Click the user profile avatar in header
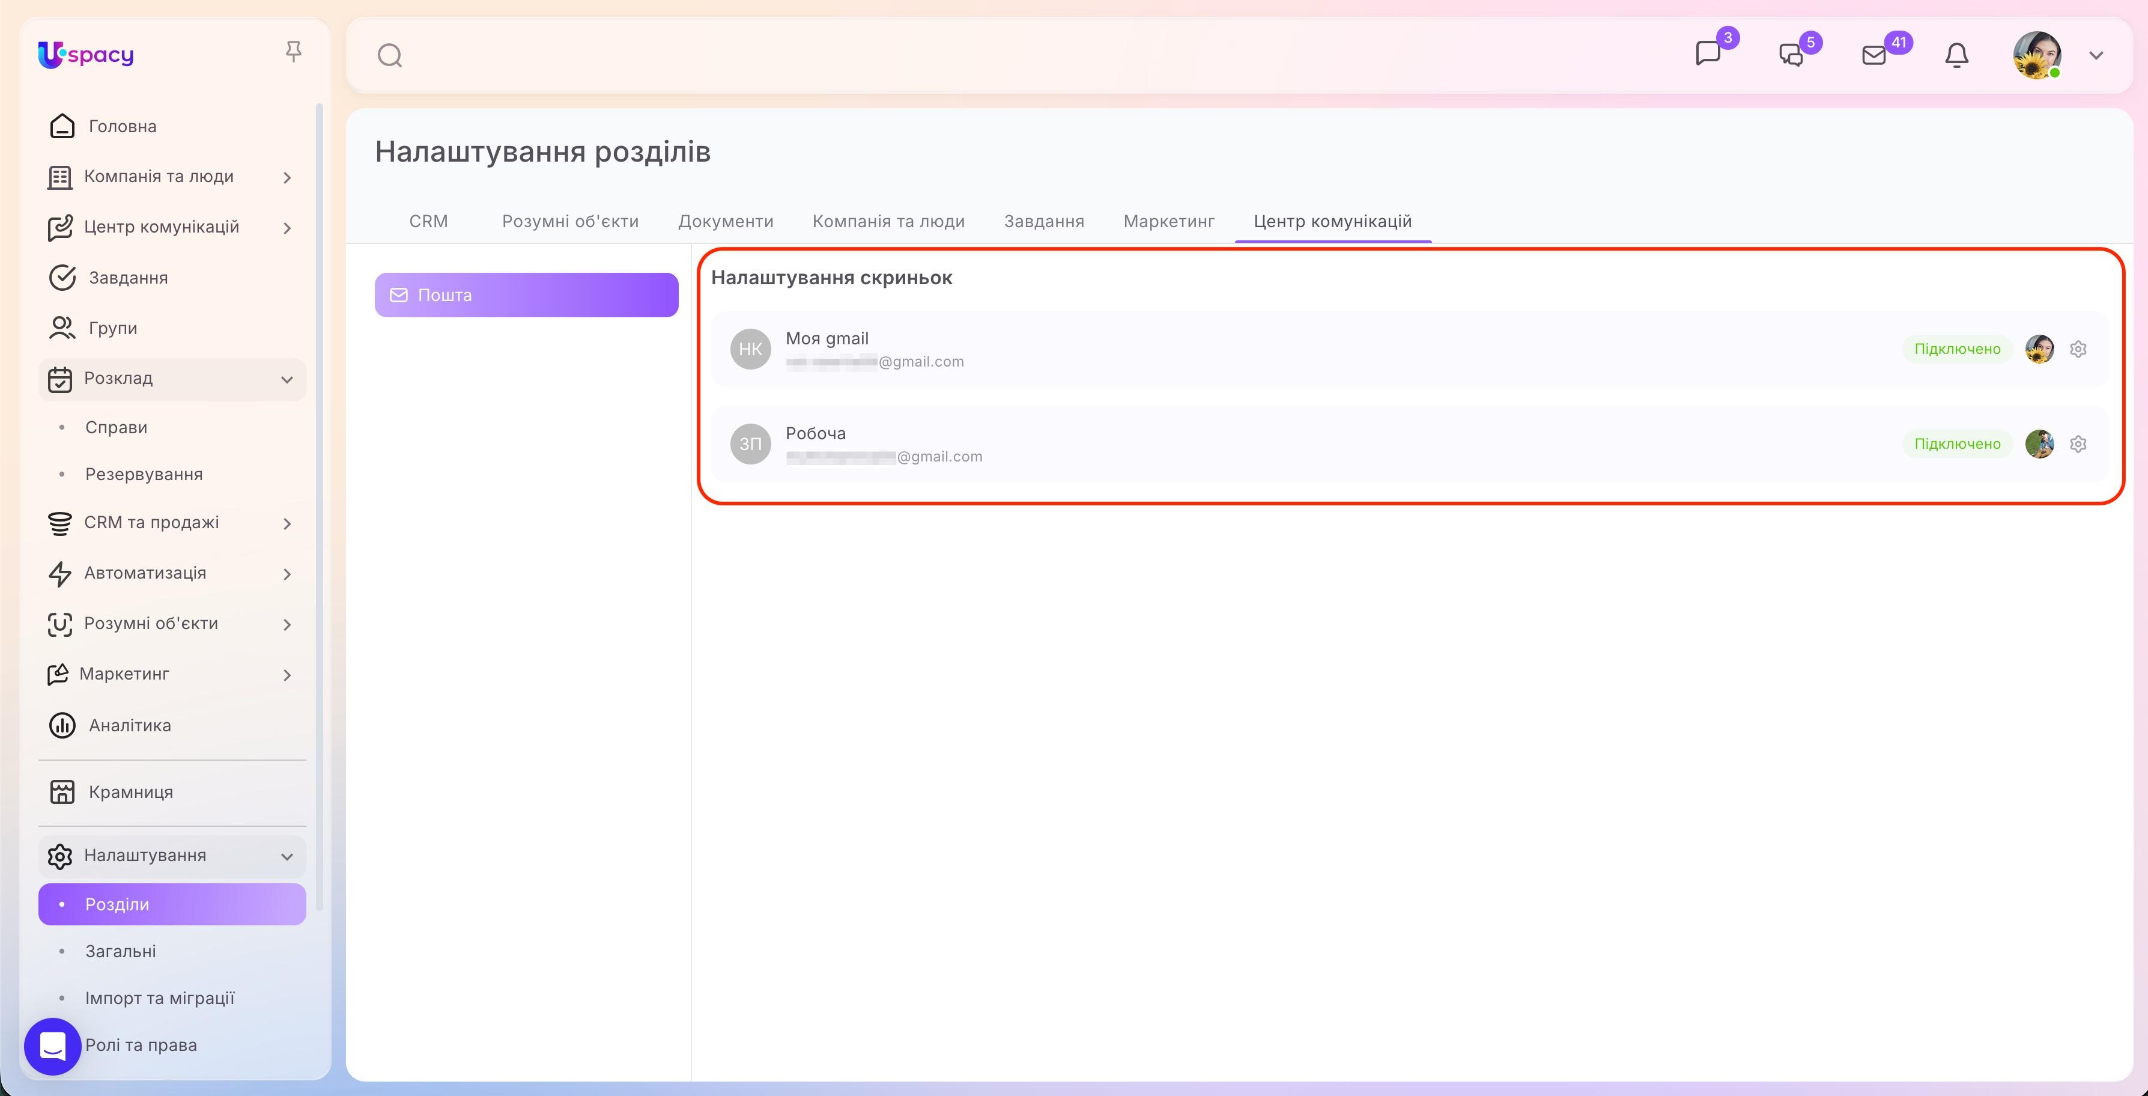The width and height of the screenshot is (2148, 1096). [2037, 55]
